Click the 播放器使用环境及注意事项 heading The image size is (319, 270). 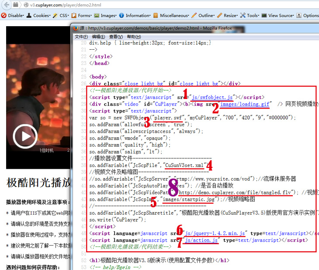[38, 202]
